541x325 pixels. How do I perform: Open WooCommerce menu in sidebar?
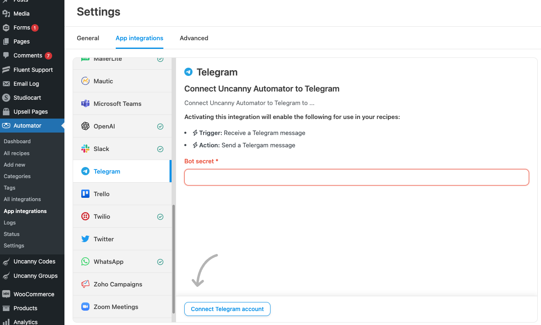coord(32,294)
